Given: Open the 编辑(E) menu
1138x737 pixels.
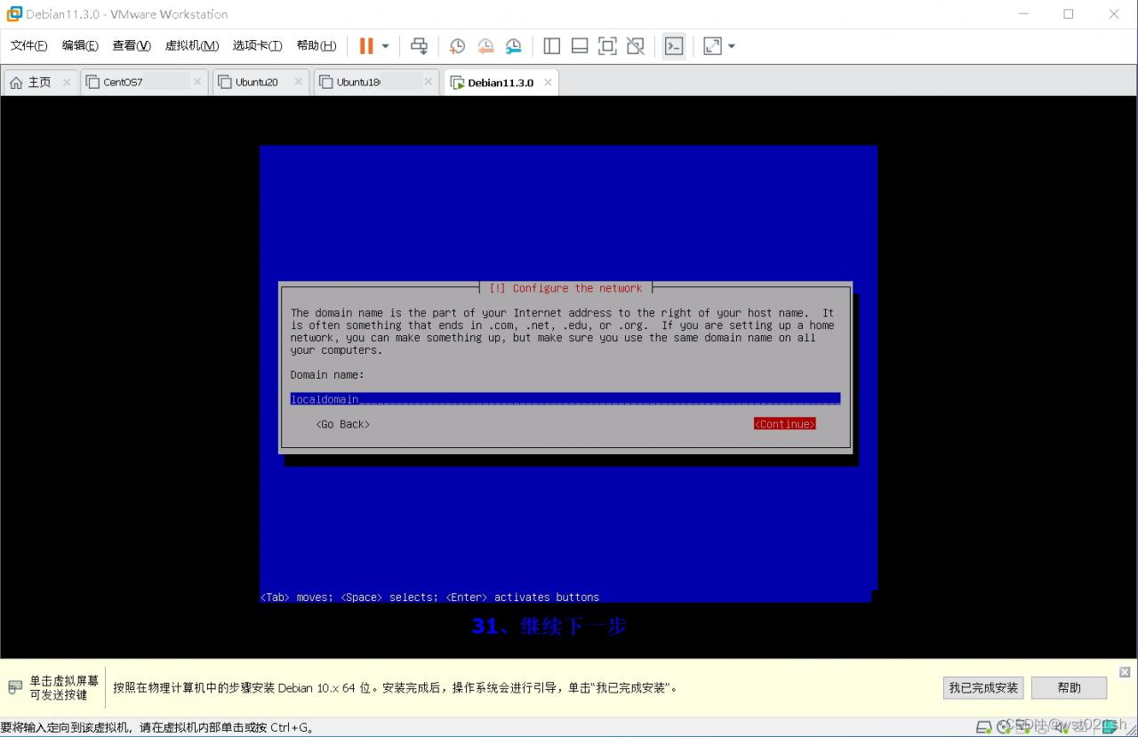Looking at the screenshot, I should tap(80, 46).
